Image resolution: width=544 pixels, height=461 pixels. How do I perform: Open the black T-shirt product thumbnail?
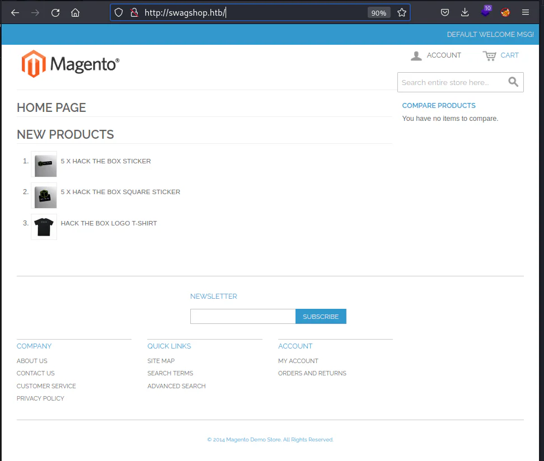pyautogui.click(x=44, y=227)
